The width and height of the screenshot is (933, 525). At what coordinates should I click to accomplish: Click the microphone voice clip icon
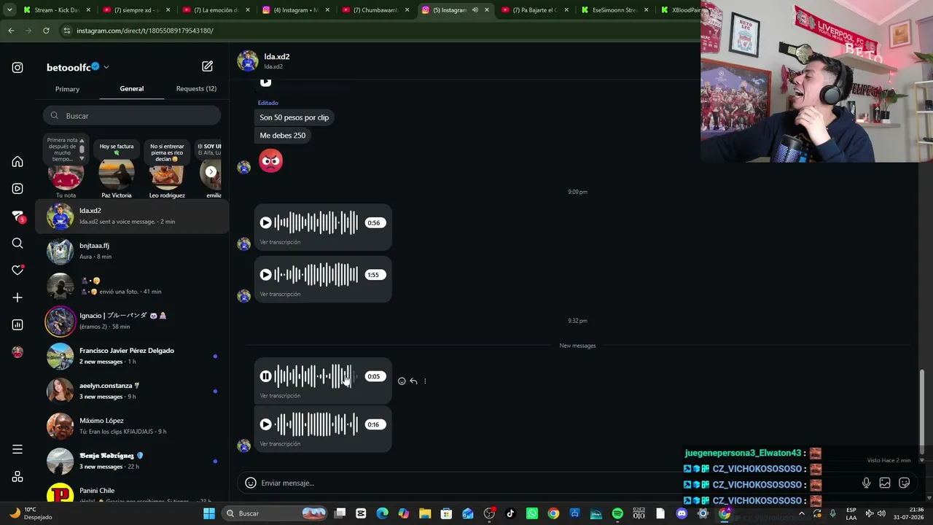tap(866, 483)
